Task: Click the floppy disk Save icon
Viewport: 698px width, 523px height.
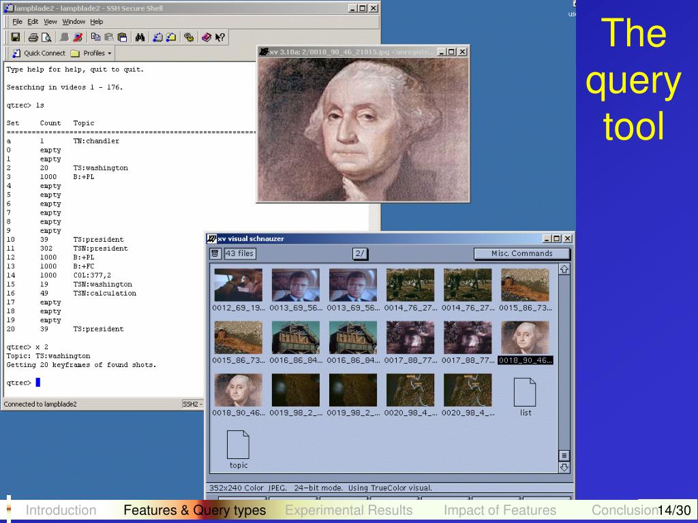Action: (x=16, y=37)
